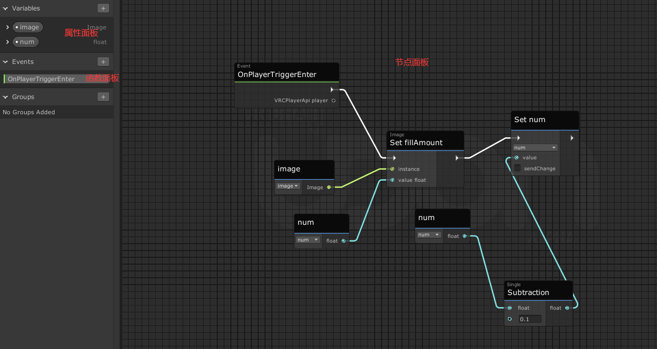Open the num dropdown beside Subtraction input
Screen dimensions: 657x349
pos(429,235)
